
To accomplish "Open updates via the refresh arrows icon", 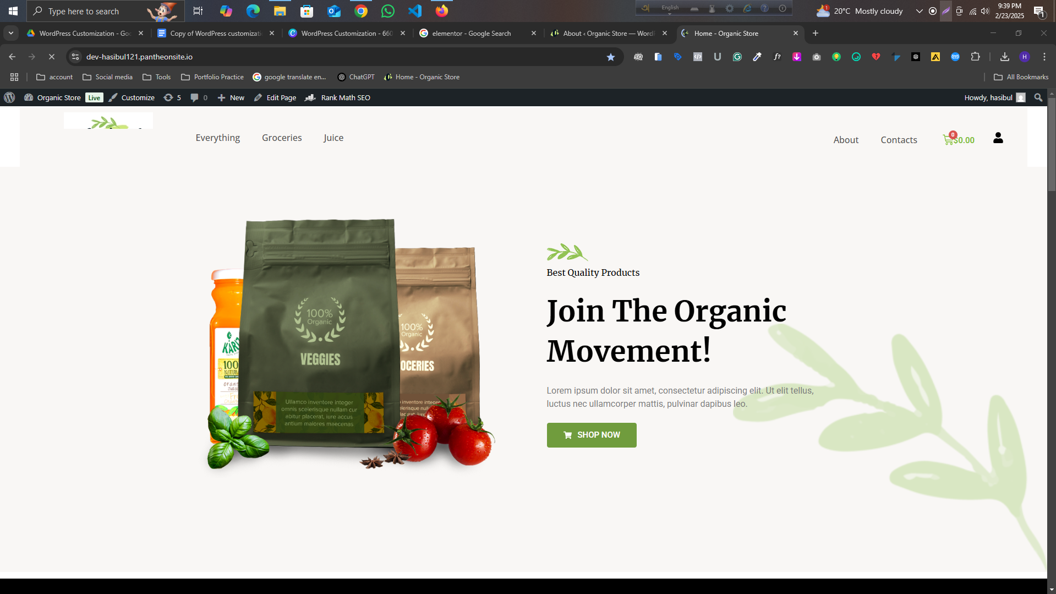I will (x=169, y=97).
